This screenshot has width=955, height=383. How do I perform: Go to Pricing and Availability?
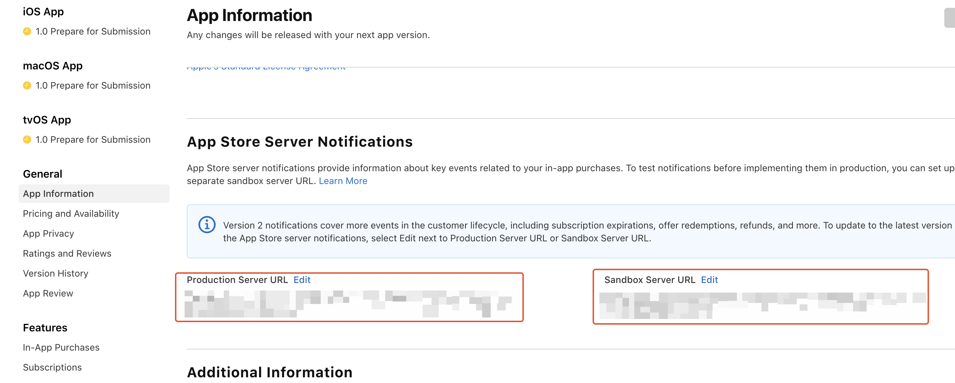(x=71, y=214)
